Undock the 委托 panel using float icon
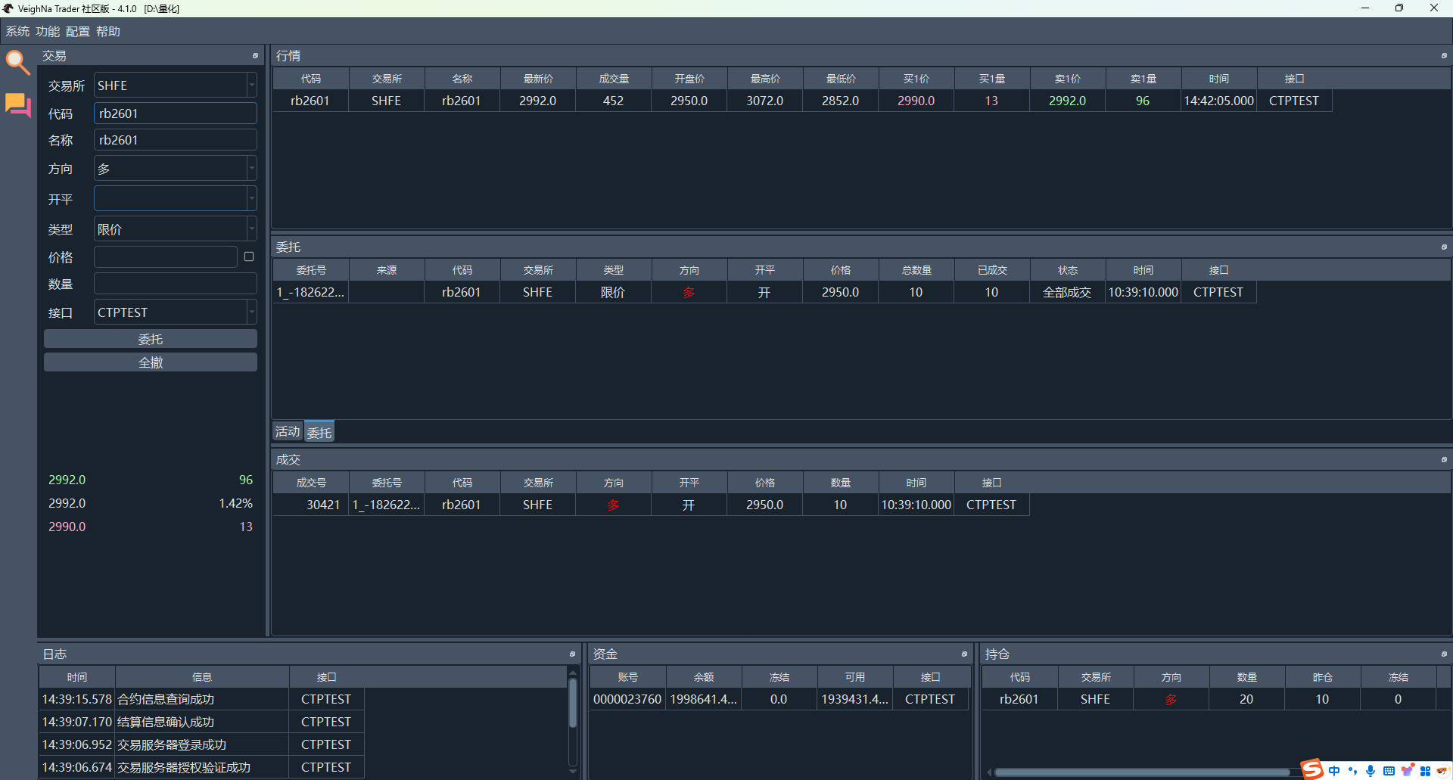Viewport: 1453px width, 780px height. pyautogui.click(x=1443, y=247)
